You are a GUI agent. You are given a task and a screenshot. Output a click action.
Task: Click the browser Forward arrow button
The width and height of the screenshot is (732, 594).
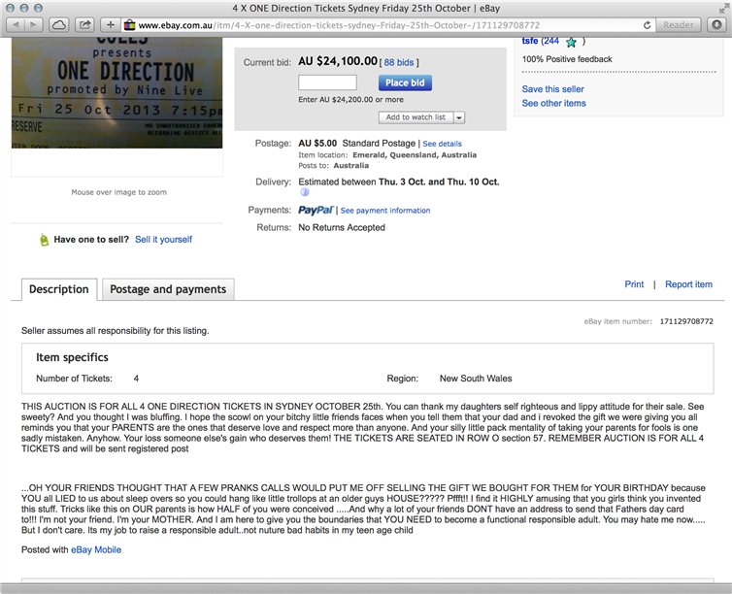tap(34, 24)
